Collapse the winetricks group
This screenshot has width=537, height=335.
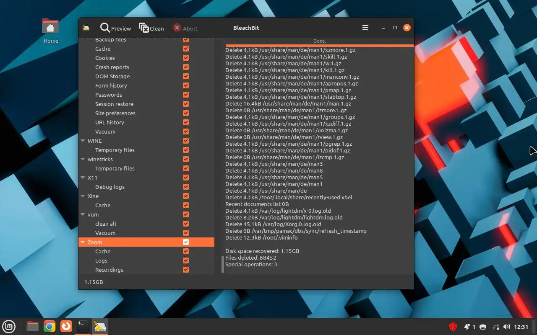click(x=83, y=160)
